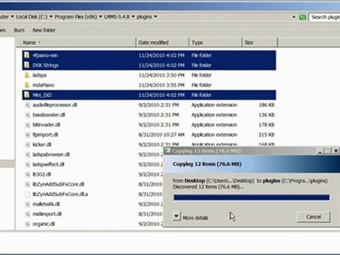The image size is (340, 255).
Task: Sort by Type column header
Action: 216,42
